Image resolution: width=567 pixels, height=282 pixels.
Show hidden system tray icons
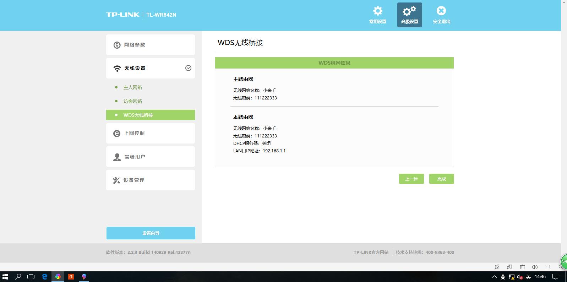(495, 277)
